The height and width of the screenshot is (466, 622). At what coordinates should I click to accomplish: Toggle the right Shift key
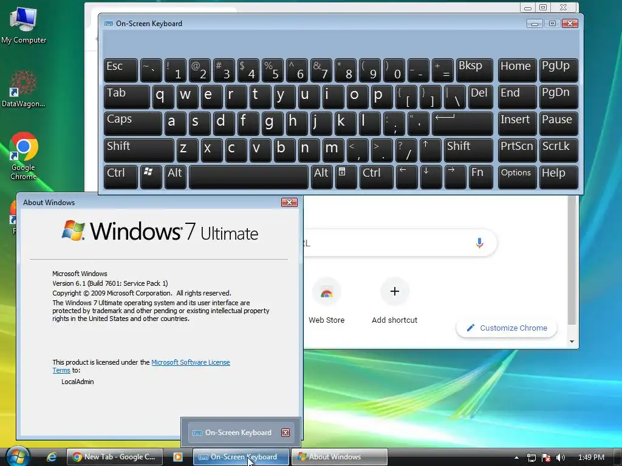pyautogui.click(x=468, y=150)
